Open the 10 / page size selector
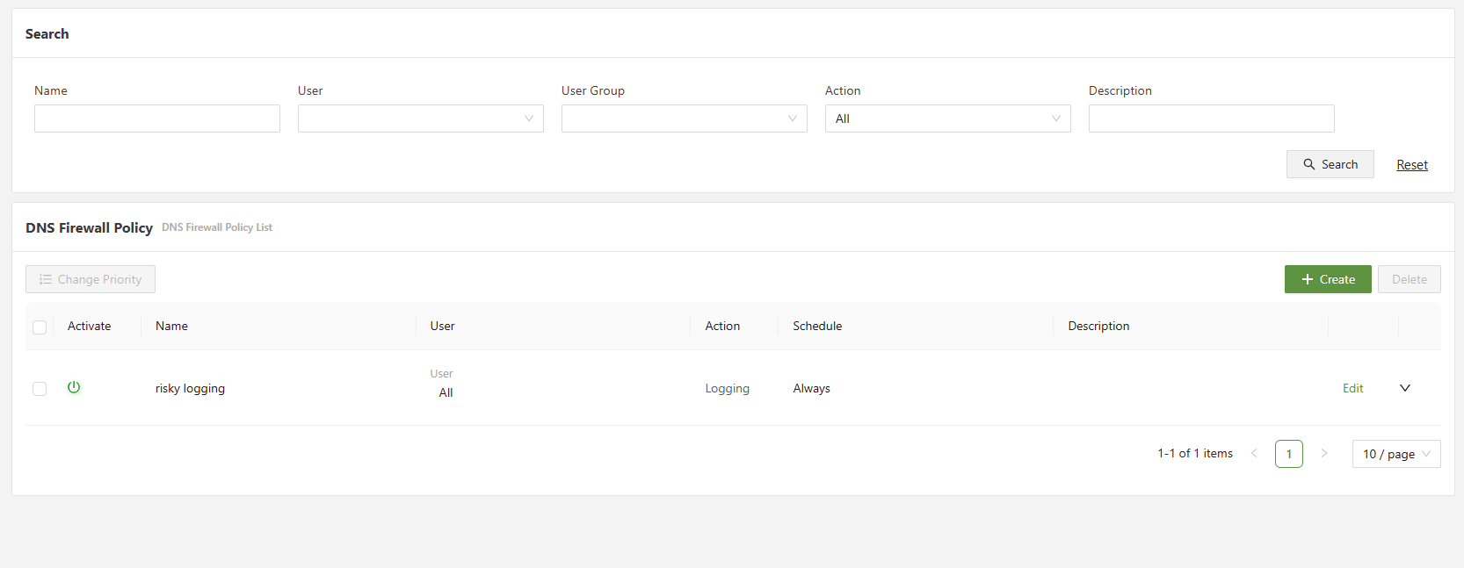Viewport: 1464px width, 568px height. pos(1395,454)
